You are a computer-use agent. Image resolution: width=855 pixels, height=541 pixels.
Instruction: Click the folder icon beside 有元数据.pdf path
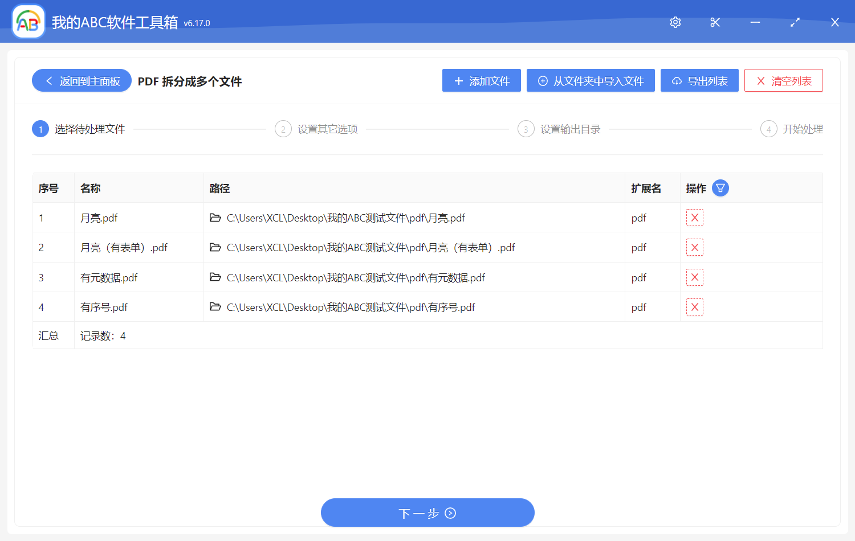pyautogui.click(x=215, y=277)
